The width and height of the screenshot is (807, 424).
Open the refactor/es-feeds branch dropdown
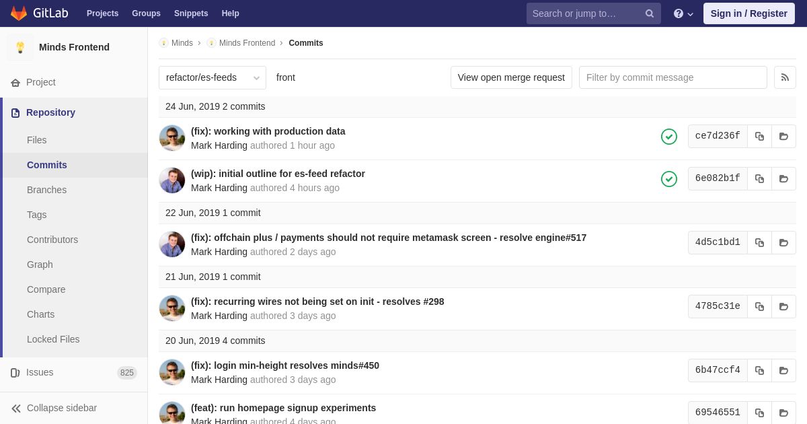pyautogui.click(x=213, y=77)
